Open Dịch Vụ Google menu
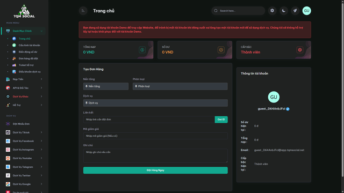This screenshot has width=344, height=193. tap(21, 184)
